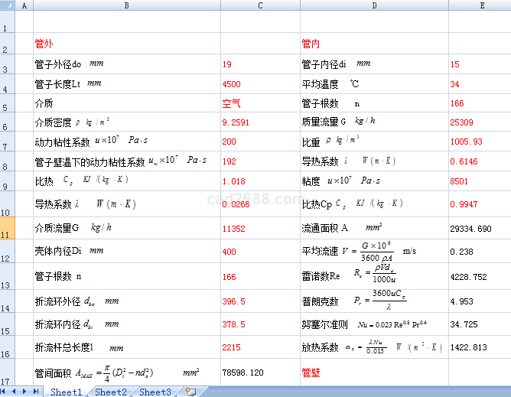Go to the Sheet3 tab
The image size is (511, 397).
(x=155, y=392)
